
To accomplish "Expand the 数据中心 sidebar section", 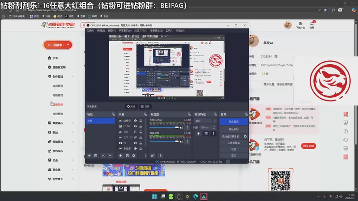I will click(x=73, y=123).
